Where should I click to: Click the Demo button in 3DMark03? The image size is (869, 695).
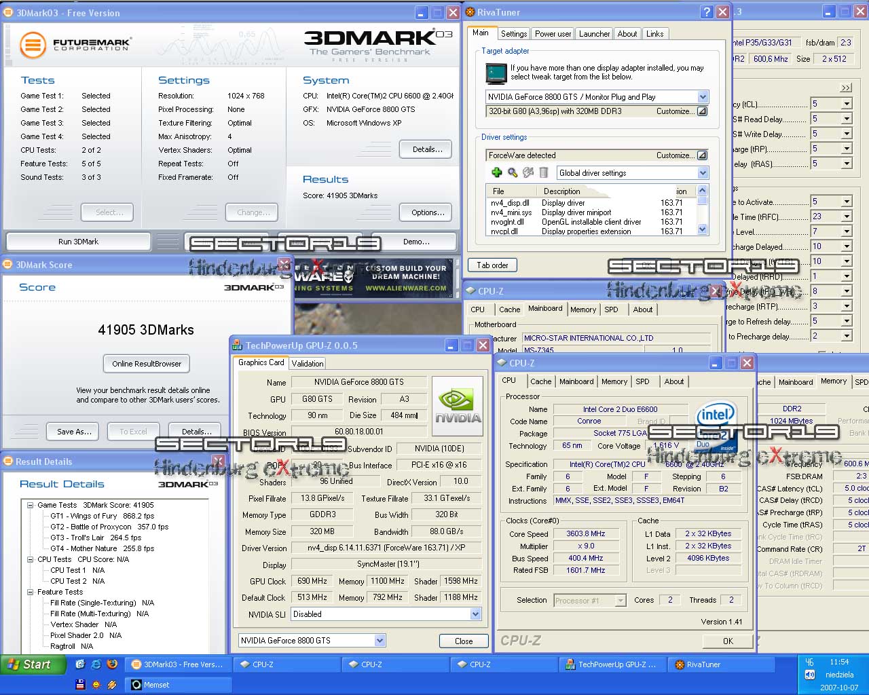[x=416, y=242]
